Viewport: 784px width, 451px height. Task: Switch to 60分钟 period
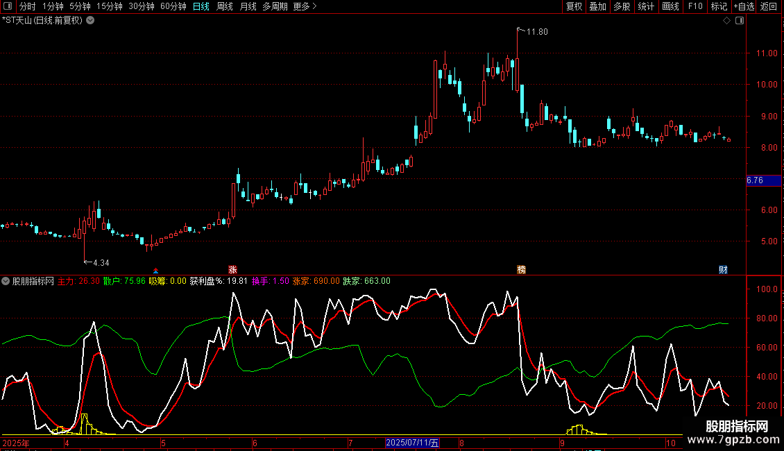tap(173, 6)
